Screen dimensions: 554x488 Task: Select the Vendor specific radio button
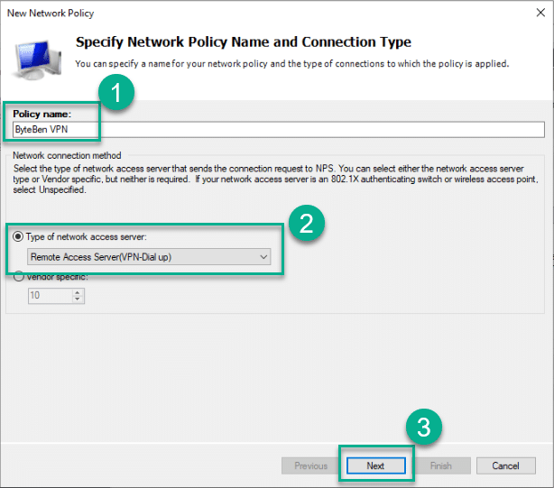pyautogui.click(x=18, y=277)
